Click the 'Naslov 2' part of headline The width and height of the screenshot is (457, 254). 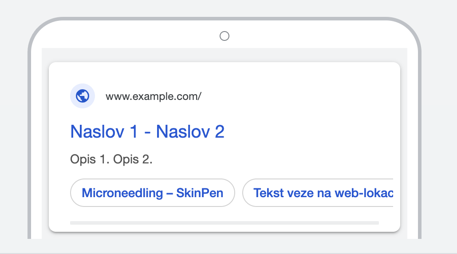point(190,131)
